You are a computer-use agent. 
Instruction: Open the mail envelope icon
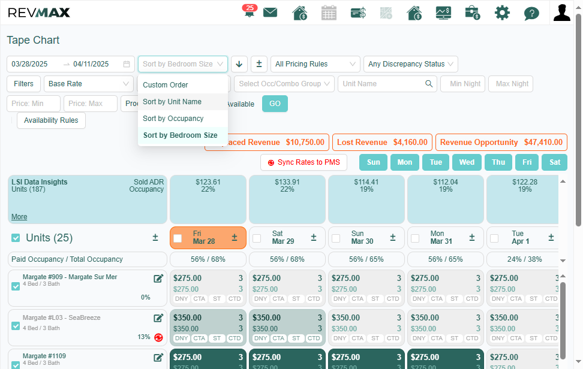[271, 13]
